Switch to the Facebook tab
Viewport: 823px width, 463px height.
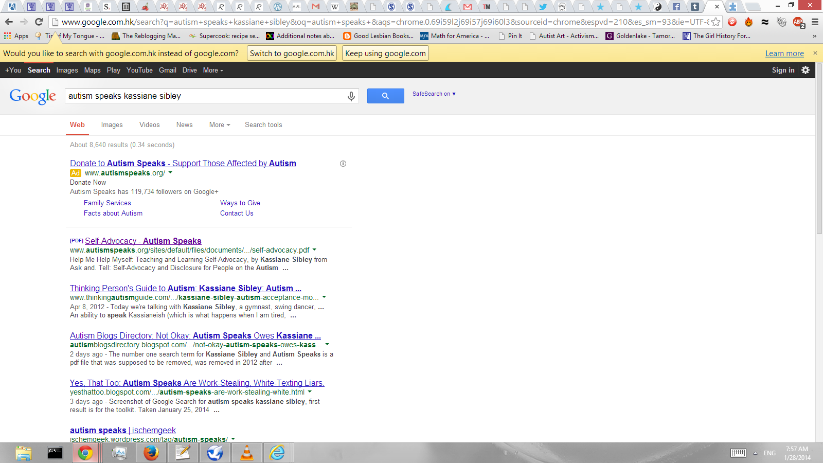coord(676,7)
